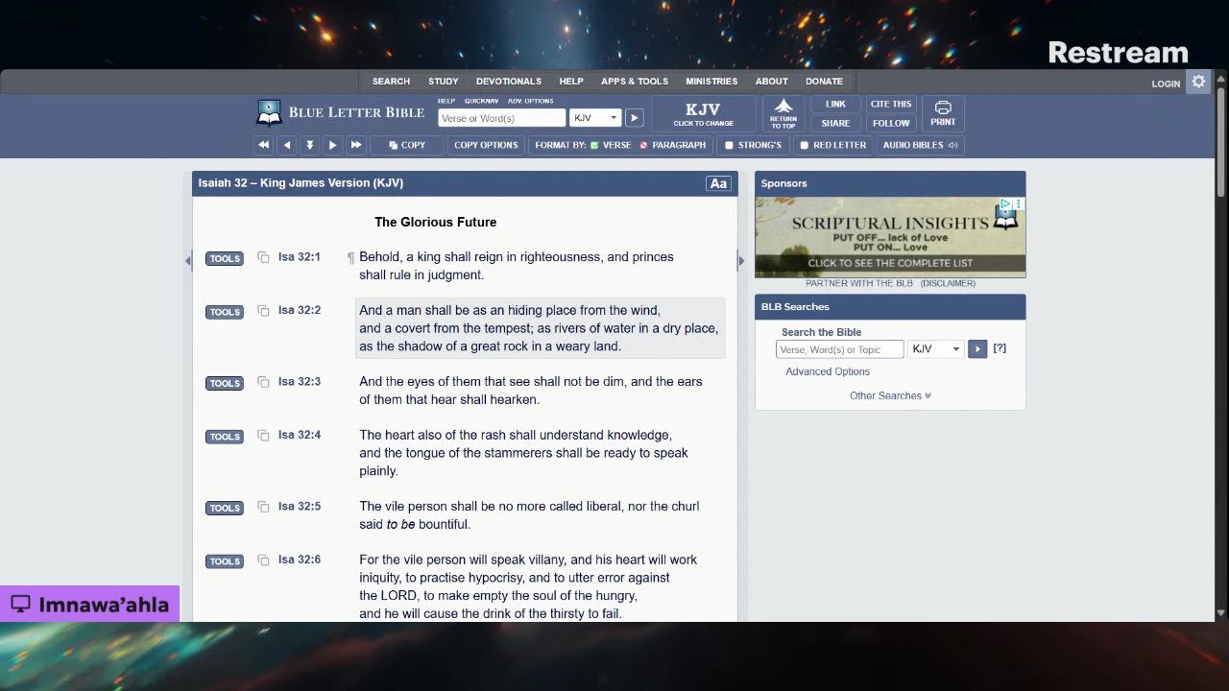Viewport: 1229px width, 691px height.
Task: Open the Apps & Tools menu
Action: (x=634, y=82)
